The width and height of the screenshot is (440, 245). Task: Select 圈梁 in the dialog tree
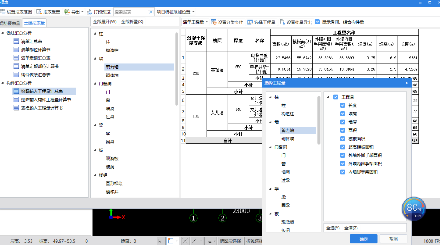point(286,205)
